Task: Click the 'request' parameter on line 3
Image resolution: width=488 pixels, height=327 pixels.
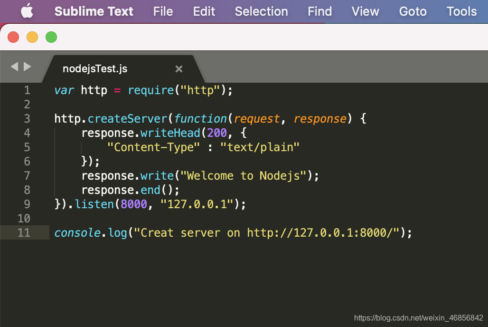Action: coord(257,119)
